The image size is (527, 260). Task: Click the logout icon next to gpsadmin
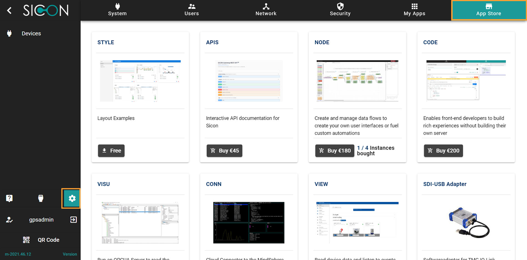point(73,220)
